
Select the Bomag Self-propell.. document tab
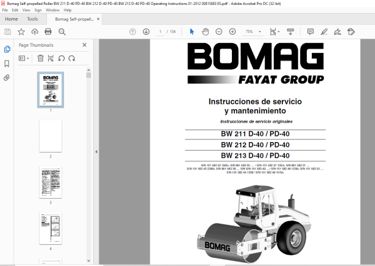point(74,19)
